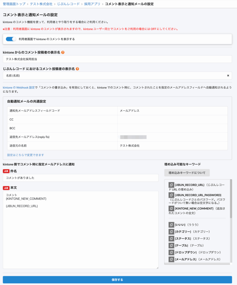
Task: Click help icon beside じぶんレコード commenter name
Action: [77, 69]
